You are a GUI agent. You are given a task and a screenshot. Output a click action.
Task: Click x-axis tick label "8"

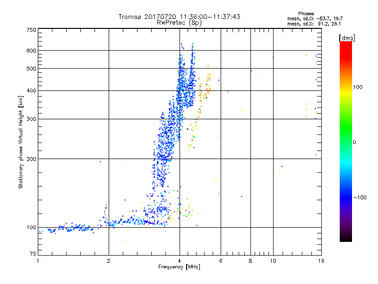tap(250, 261)
